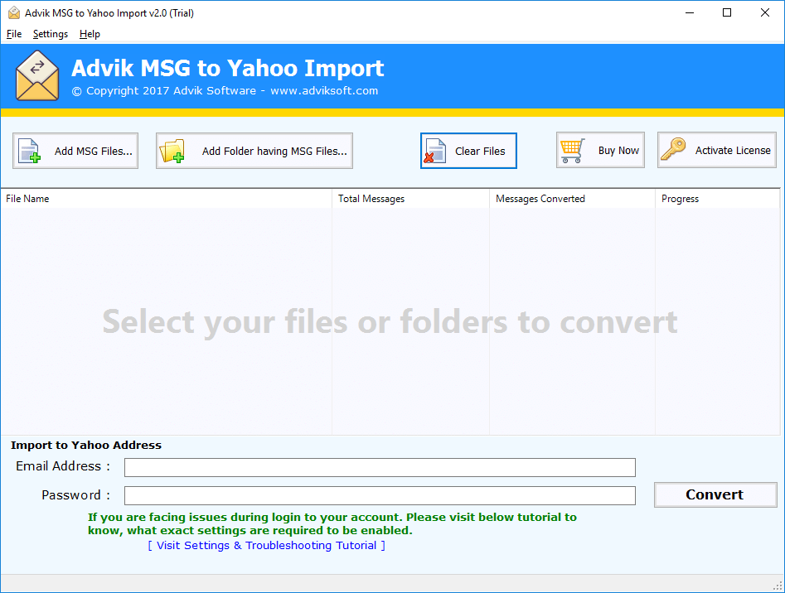Click the www.adviksoft.com copyright text in banner
785x593 pixels.
pos(225,91)
